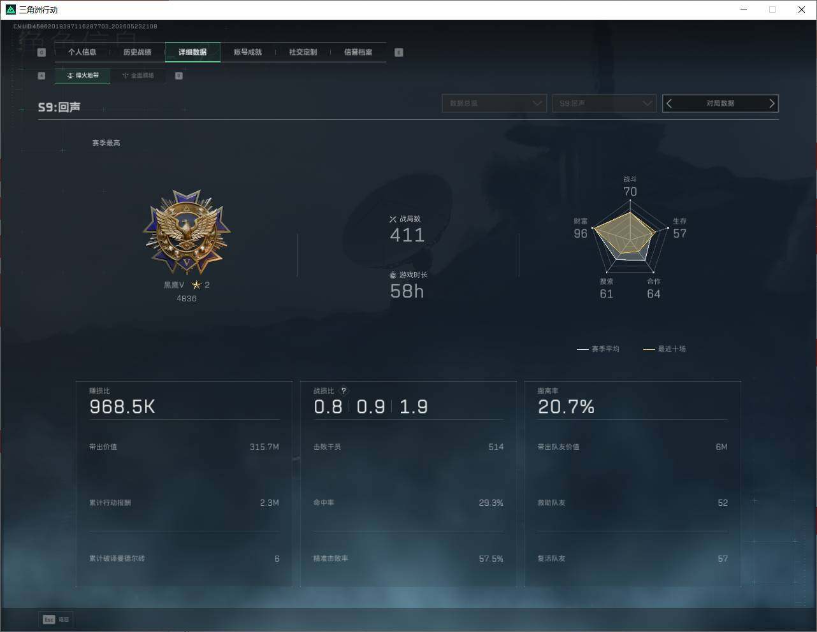The image size is (817, 632).
Task: Open the 战损比 question-mark help
Action: (343, 391)
